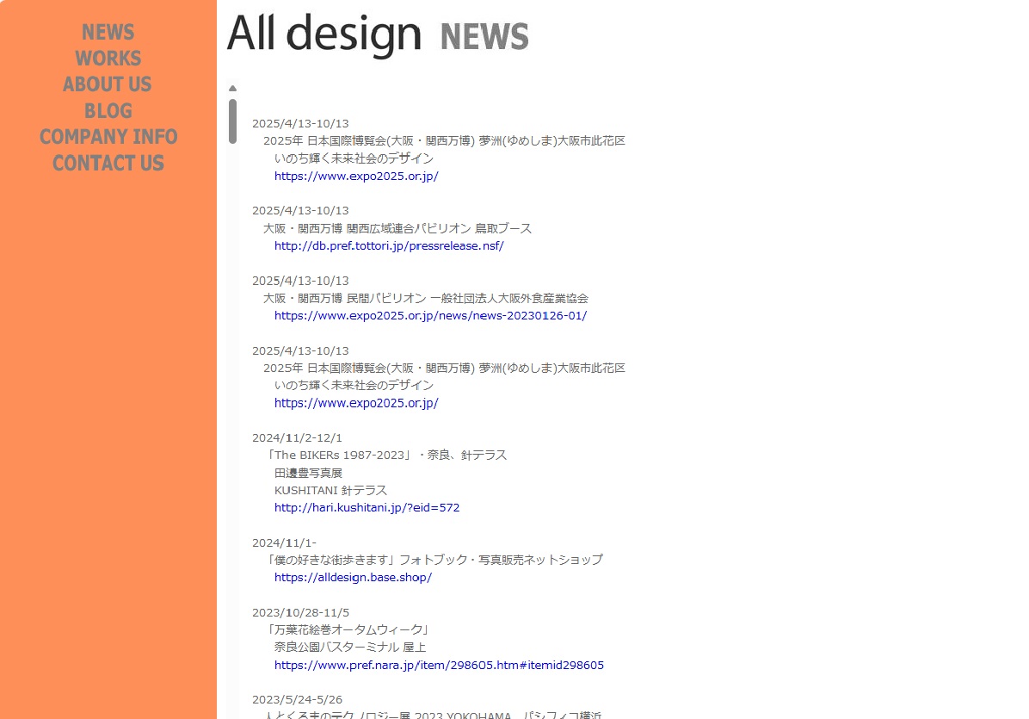Navigate to BLOG in sidebar
This screenshot has width=1029, height=719.
(x=108, y=111)
